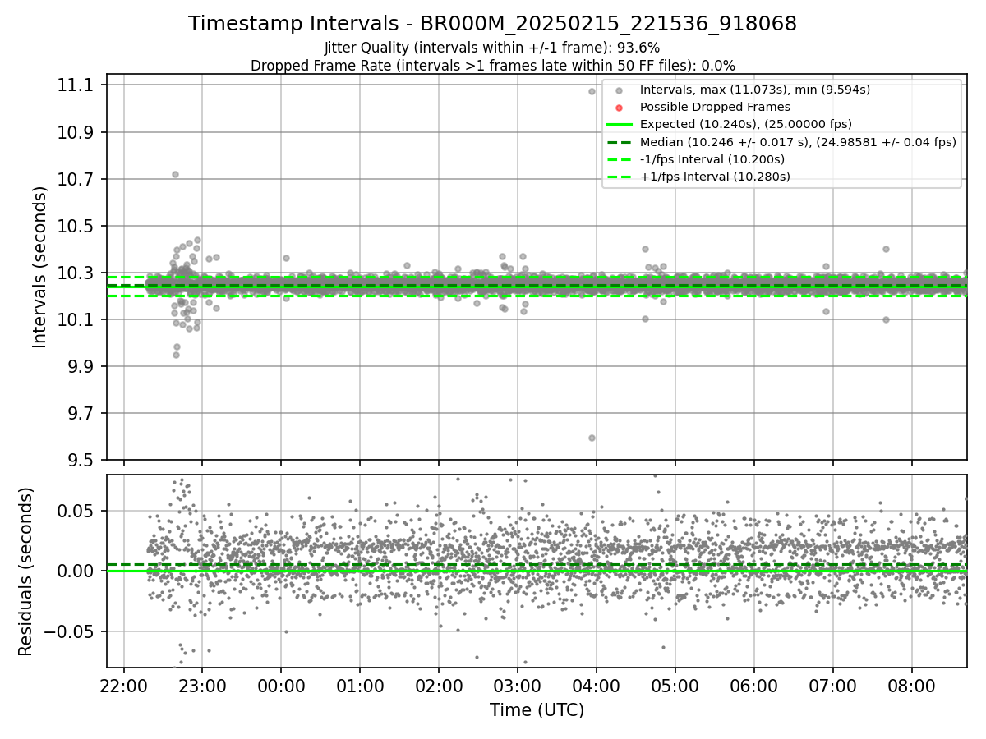Click the 07:00 x-axis tick label
Image resolution: width=986 pixels, height=739 pixels.
tap(832, 686)
